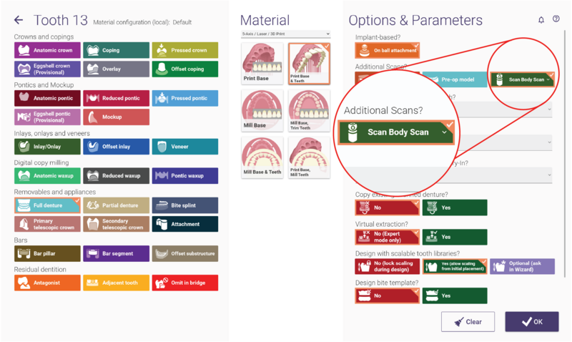Choose the Bite splint option
572x342 pixels.
click(x=185, y=205)
